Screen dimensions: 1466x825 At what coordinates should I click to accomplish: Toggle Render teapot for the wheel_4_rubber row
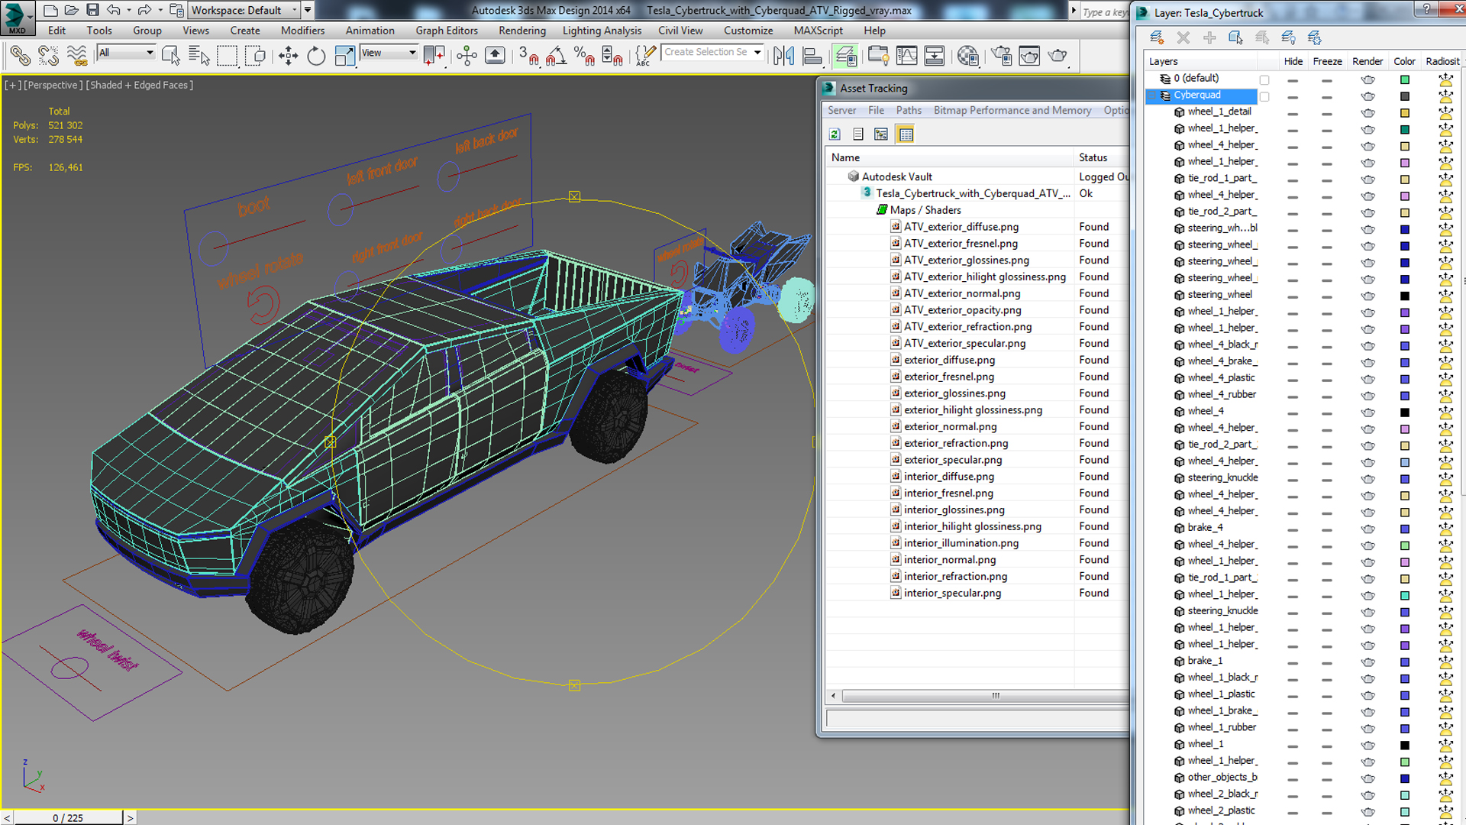[1368, 396]
